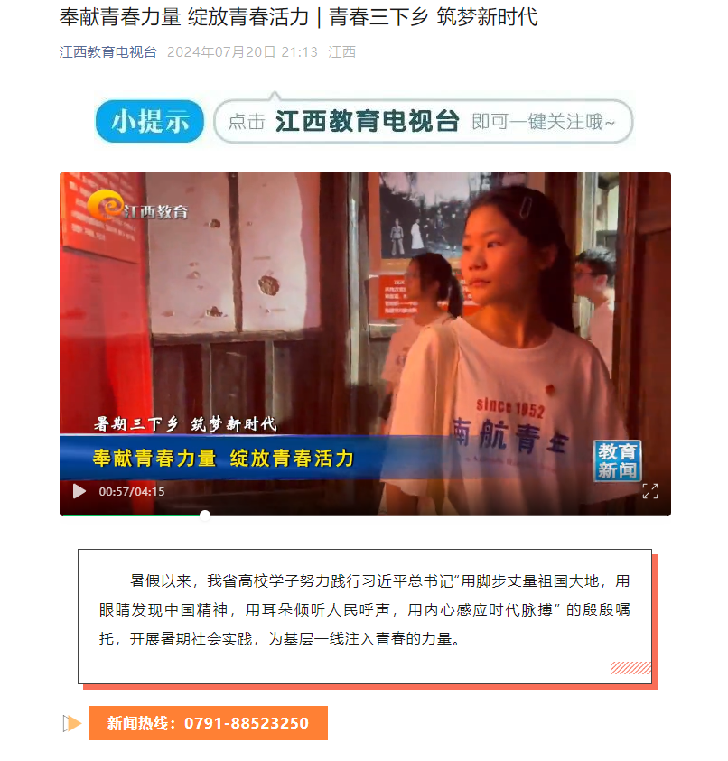The width and height of the screenshot is (728, 761).
Task: Click the orange arrow icon beside hotline
Action: coord(71,723)
